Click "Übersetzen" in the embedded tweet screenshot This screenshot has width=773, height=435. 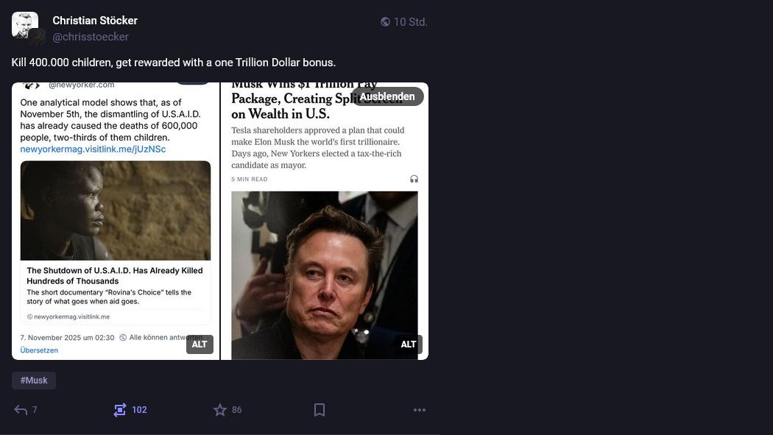[39, 350]
